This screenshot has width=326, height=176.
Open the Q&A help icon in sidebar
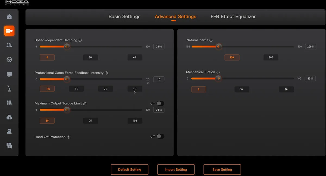(x=9, y=146)
